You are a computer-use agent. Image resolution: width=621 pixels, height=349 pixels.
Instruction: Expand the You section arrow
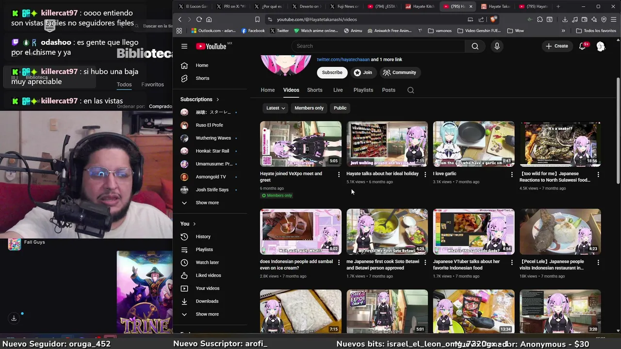195,224
